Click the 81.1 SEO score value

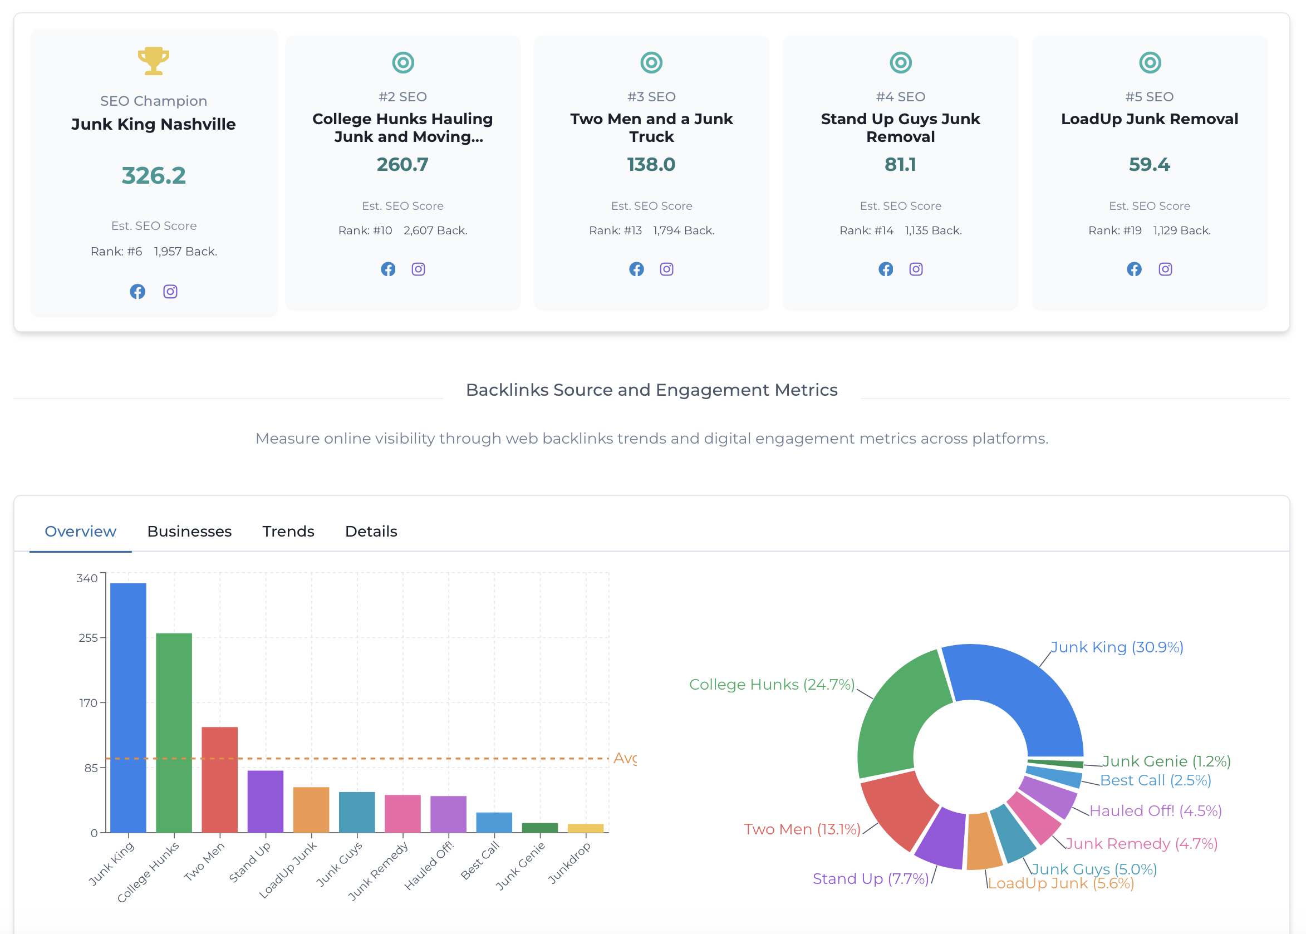[x=901, y=165]
